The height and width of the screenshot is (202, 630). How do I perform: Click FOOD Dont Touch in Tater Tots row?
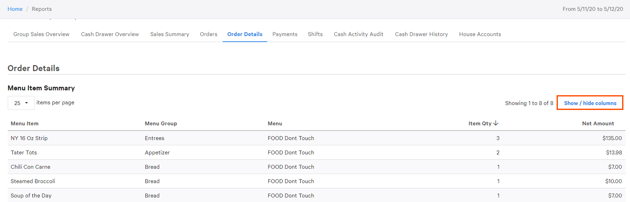291,153
